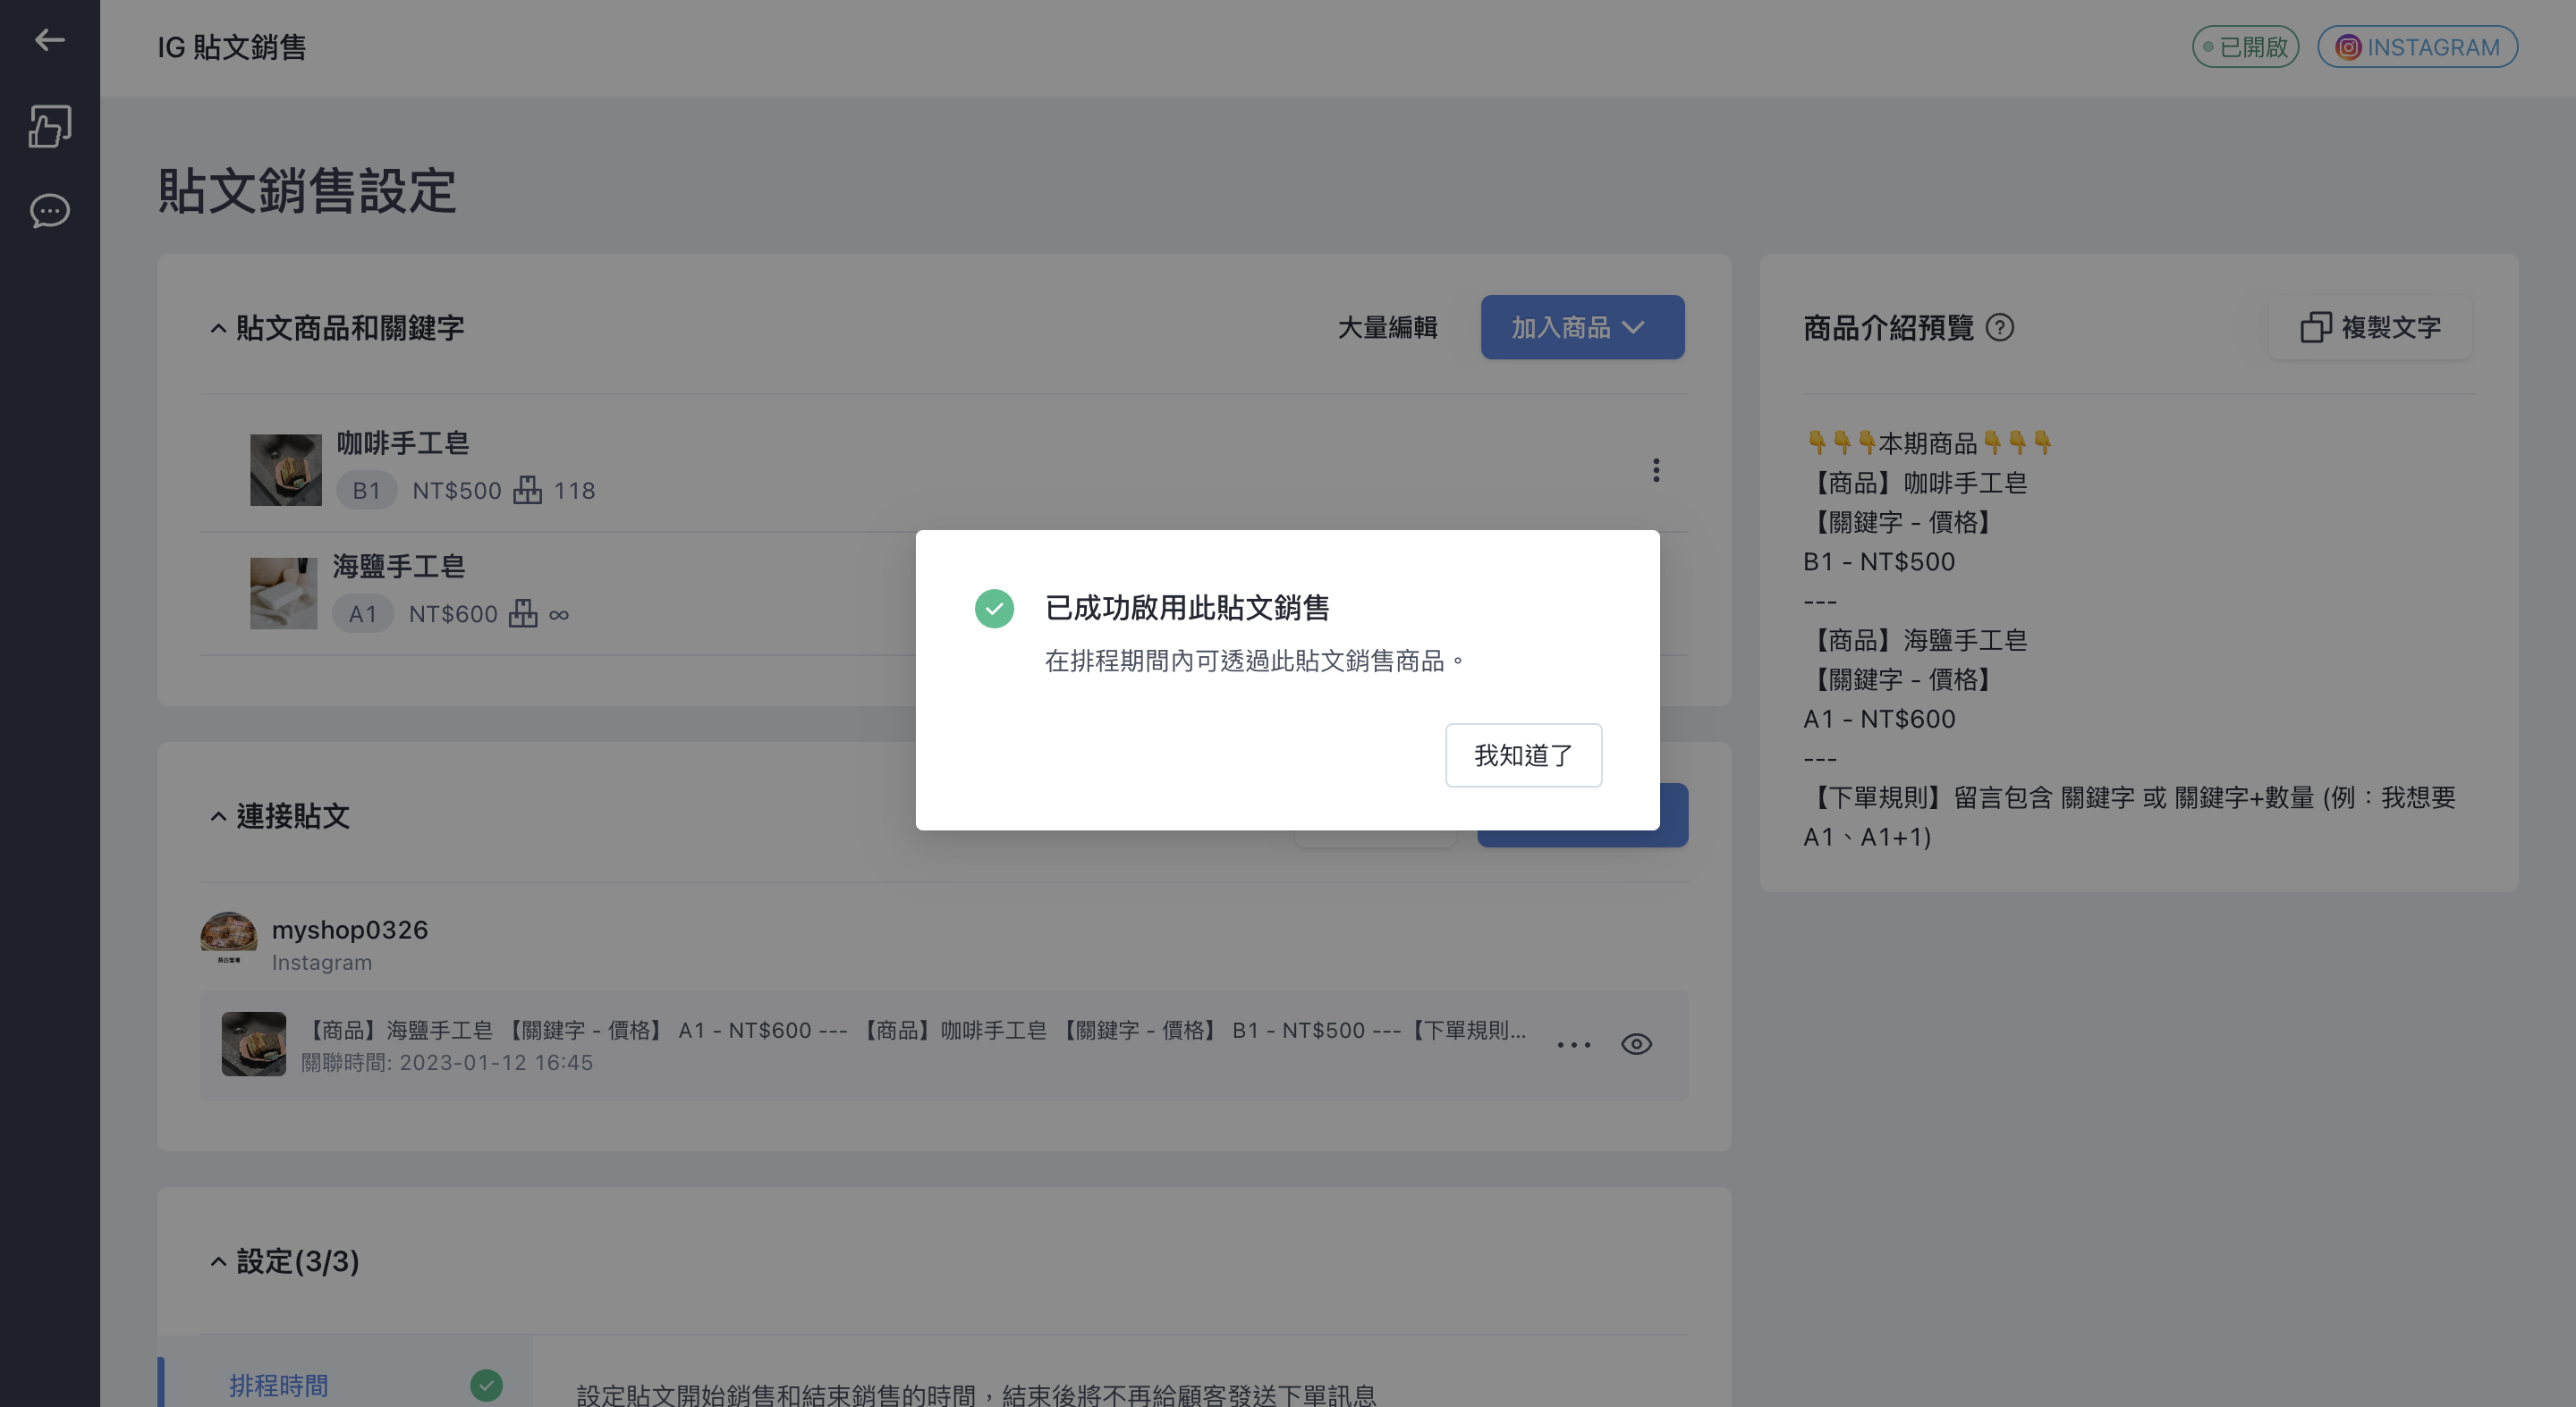Click the 複製文字 copy button
The image size is (2576, 1407).
[x=2370, y=328]
